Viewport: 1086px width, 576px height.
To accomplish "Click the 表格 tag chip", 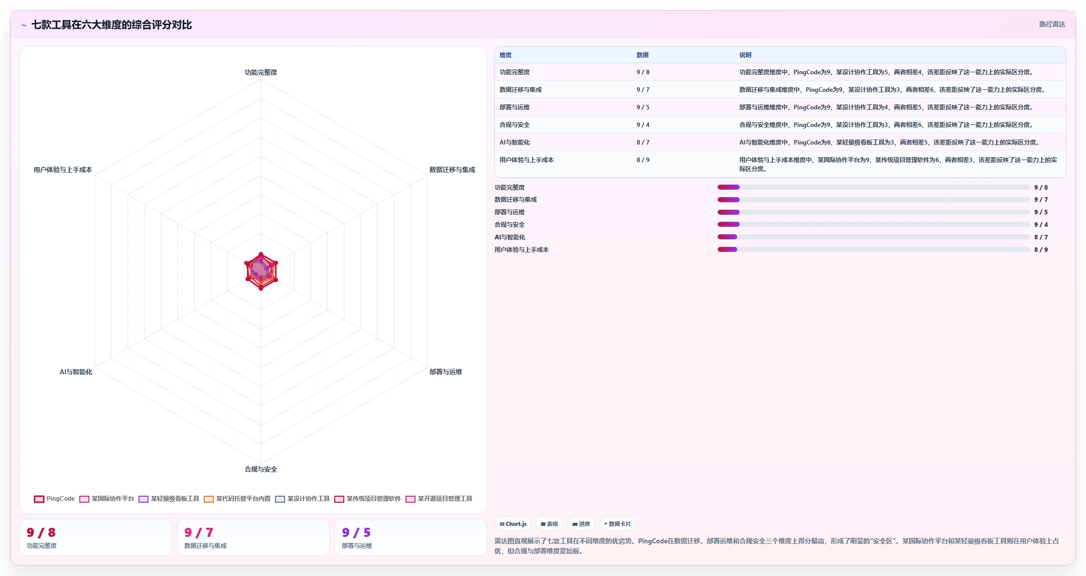I will (550, 524).
